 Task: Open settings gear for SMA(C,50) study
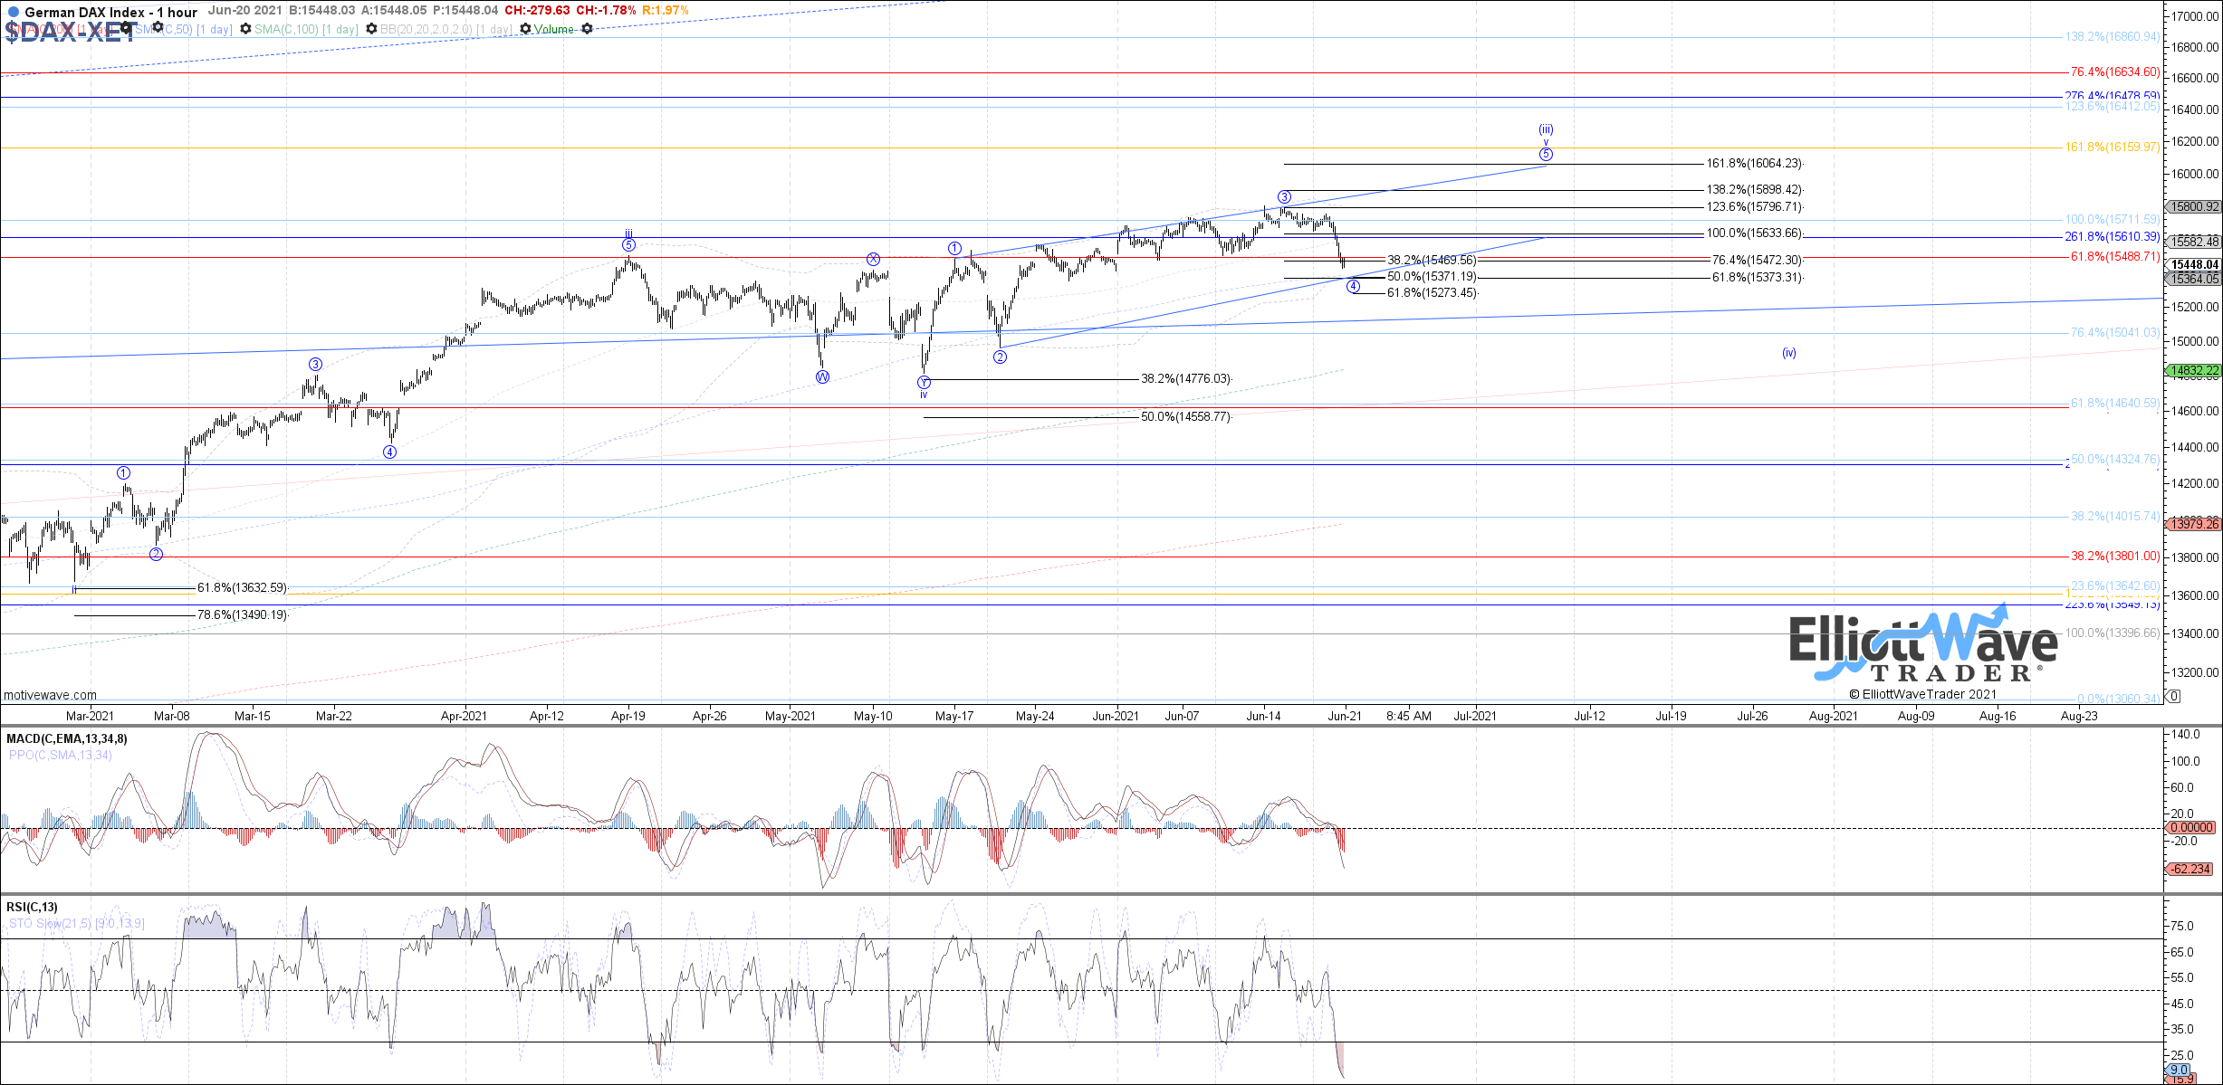point(245,29)
